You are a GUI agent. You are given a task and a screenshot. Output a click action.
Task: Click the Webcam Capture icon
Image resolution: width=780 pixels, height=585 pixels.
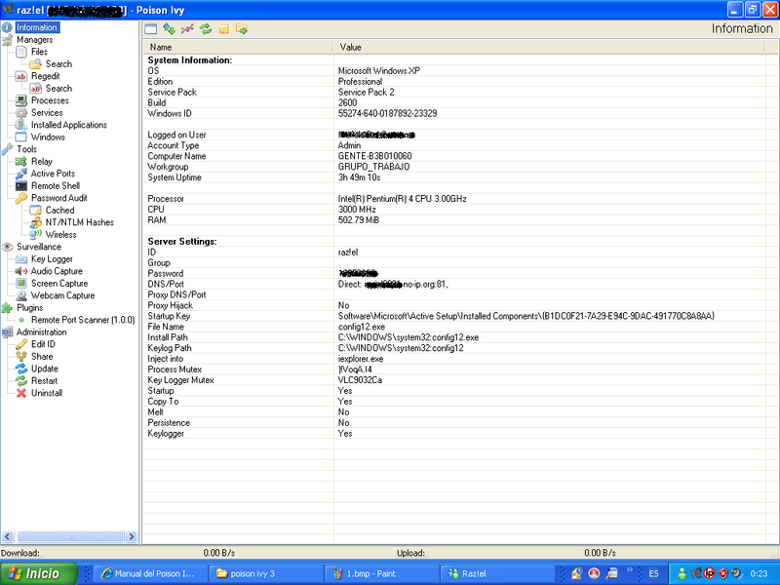point(20,295)
